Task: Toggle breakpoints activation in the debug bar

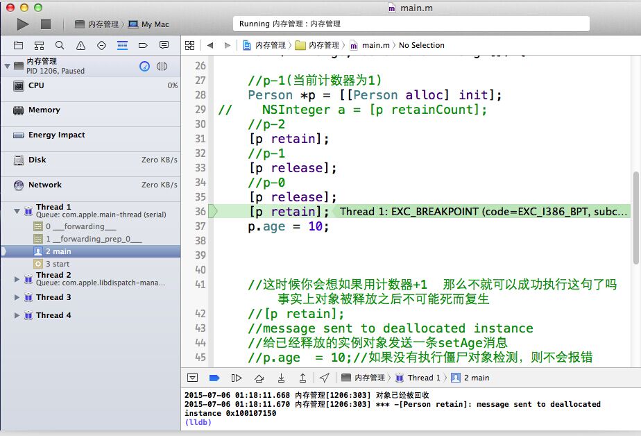Action: pos(214,378)
